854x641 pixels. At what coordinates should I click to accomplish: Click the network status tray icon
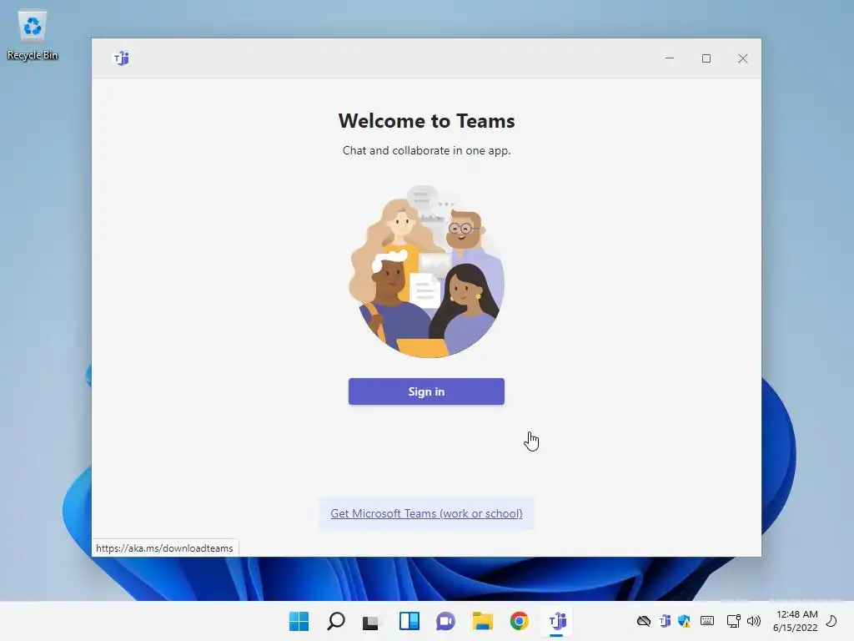(734, 621)
